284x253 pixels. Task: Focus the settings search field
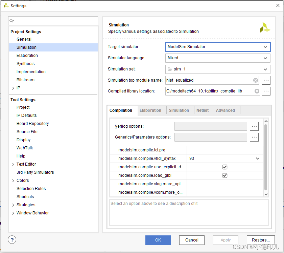[x=53, y=21]
